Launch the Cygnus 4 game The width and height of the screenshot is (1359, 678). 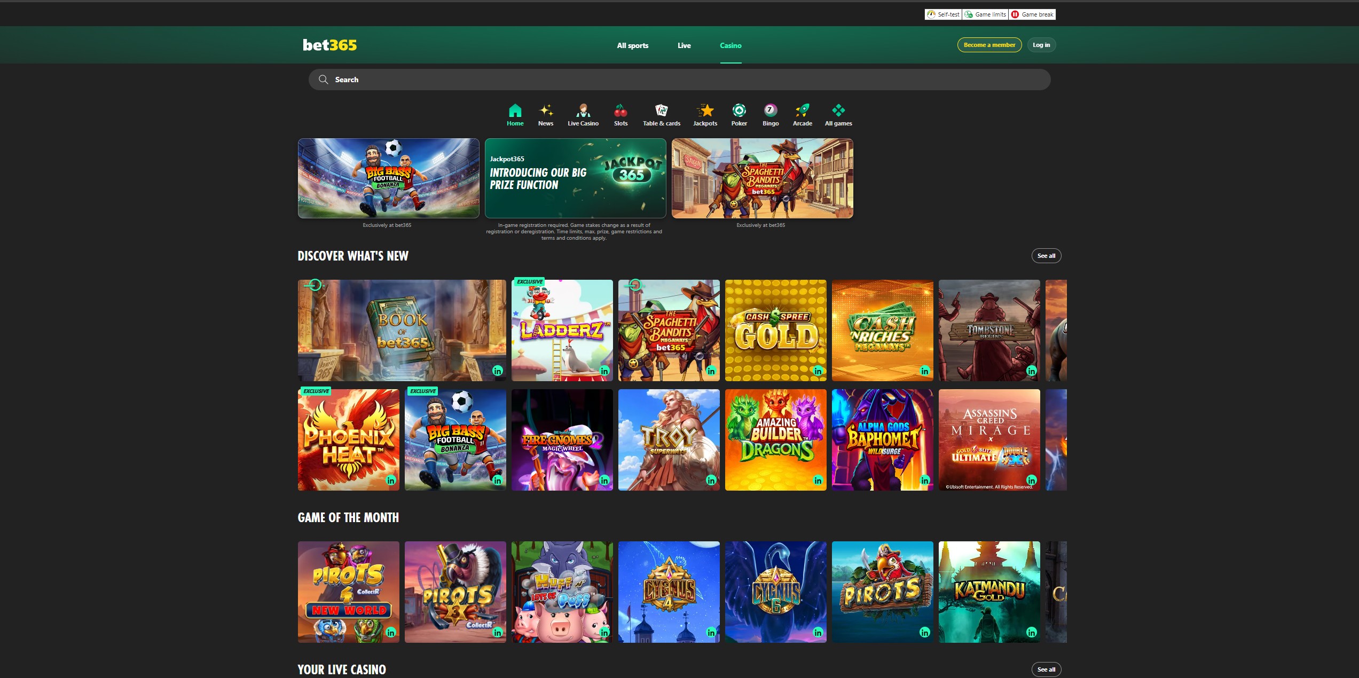click(669, 592)
